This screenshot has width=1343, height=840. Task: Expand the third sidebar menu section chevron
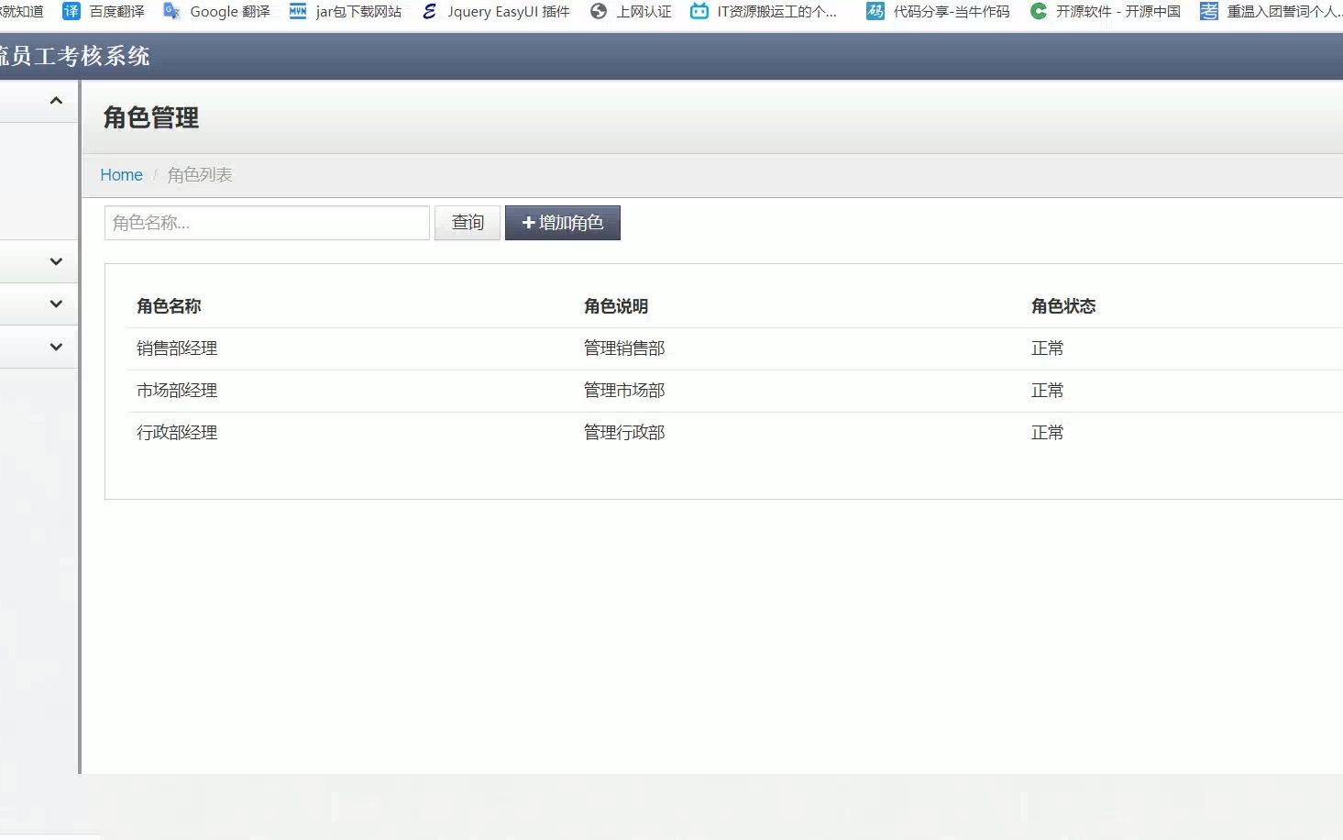point(56,304)
